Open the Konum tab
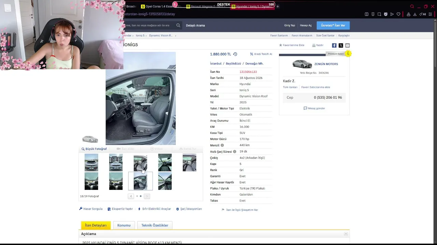This screenshot has width=437, height=245. point(124,225)
